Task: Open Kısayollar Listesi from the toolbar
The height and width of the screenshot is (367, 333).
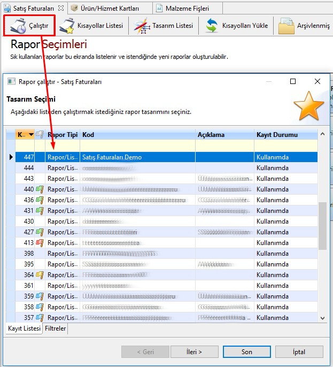Action: click(x=67, y=26)
